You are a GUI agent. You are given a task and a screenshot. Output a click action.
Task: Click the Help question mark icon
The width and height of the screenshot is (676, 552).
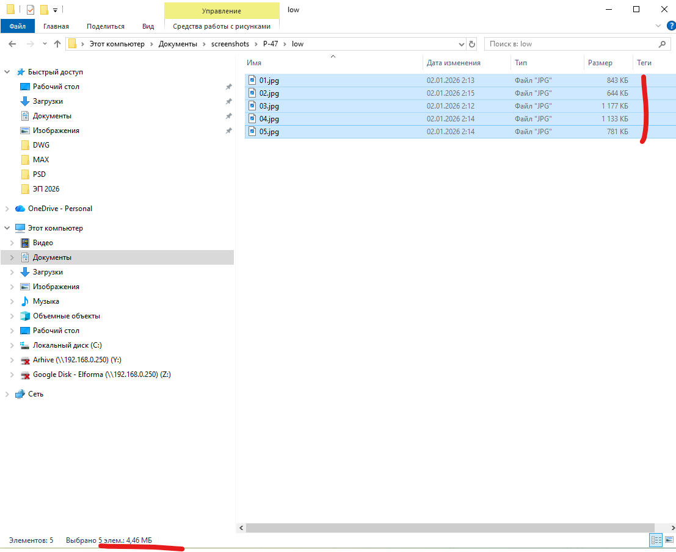click(671, 26)
